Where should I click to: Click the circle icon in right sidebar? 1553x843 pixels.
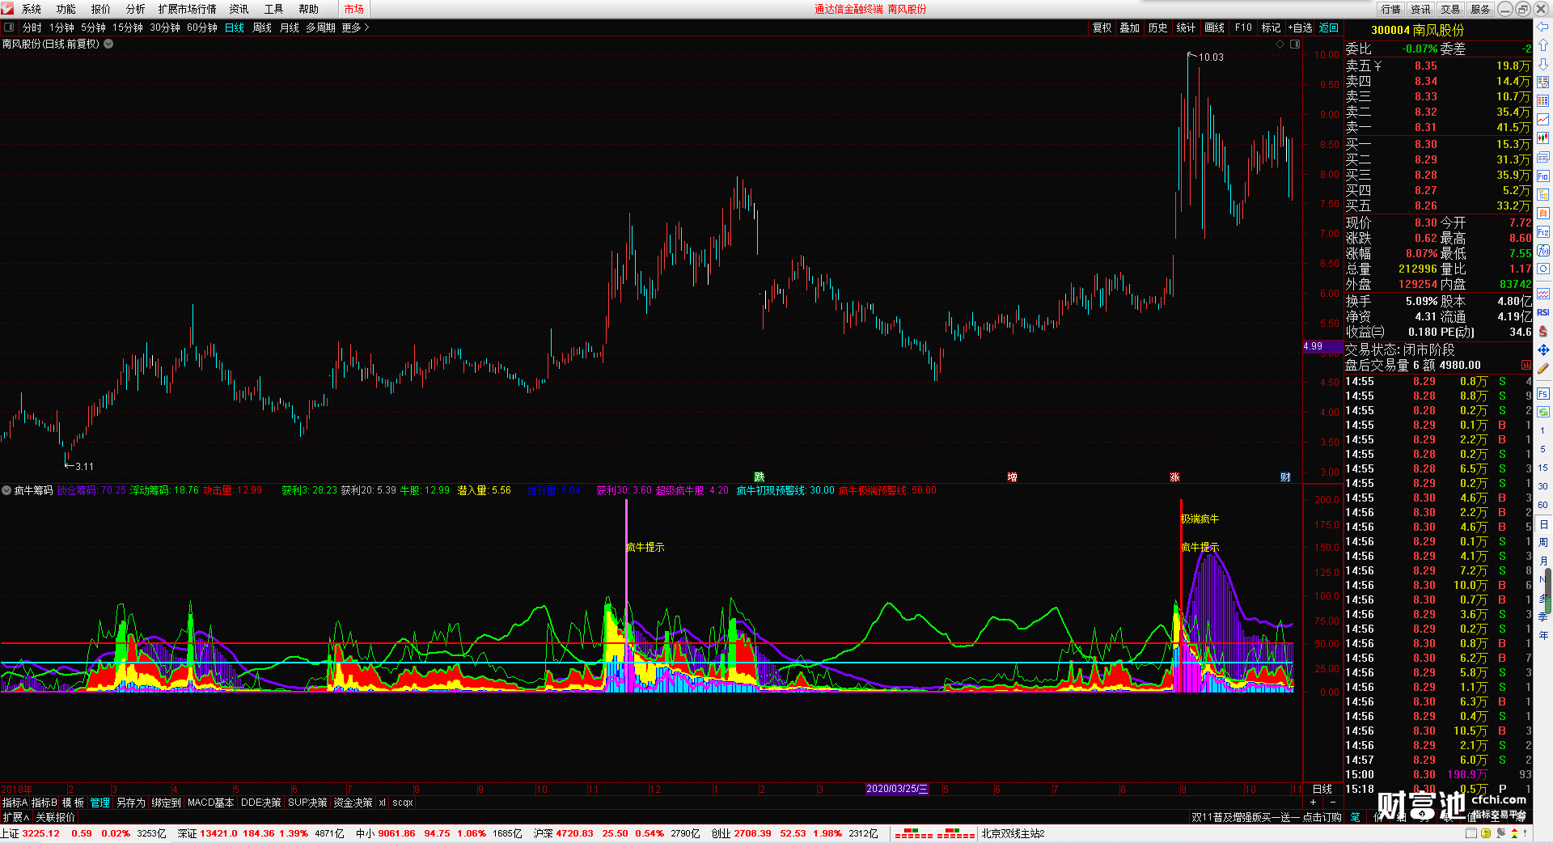1543,269
